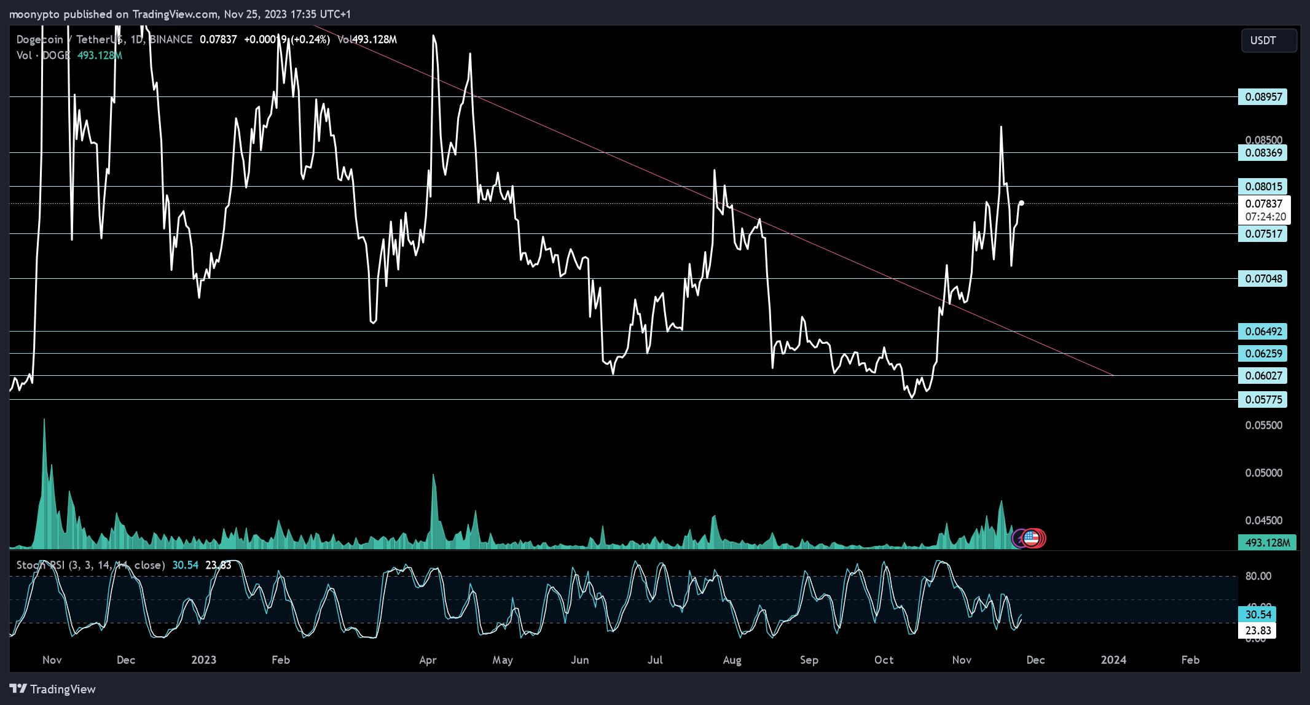This screenshot has width=1310, height=705.
Task: Click the 0.05500 price scale tick
Action: pyautogui.click(x=1263, y=426)
